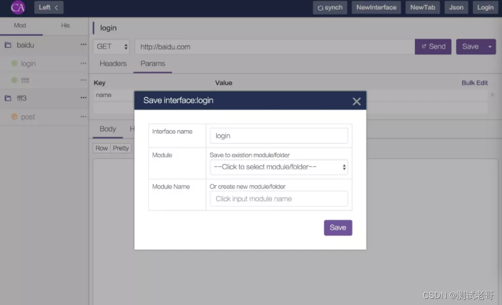Click the new module name input

point(279,199)
